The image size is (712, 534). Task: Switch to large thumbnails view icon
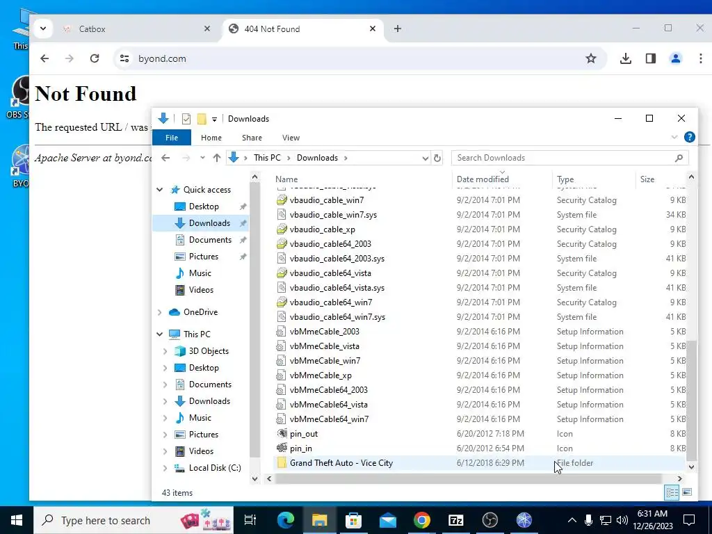coord(687,492)
